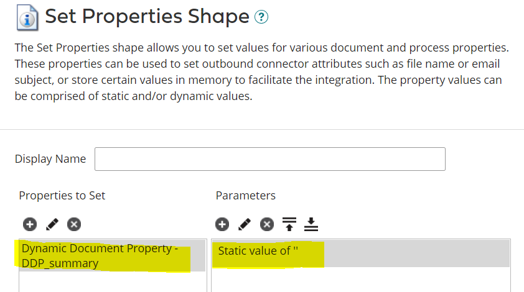
Task: Move the parameter to the bottom
Action: [312, 224]
